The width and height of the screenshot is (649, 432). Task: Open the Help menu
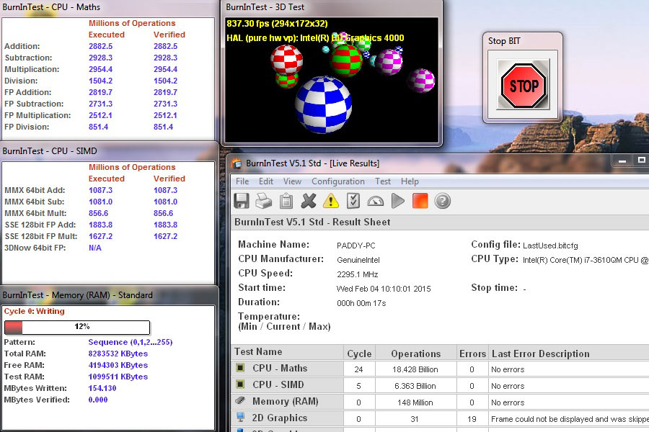click(410, 181)
